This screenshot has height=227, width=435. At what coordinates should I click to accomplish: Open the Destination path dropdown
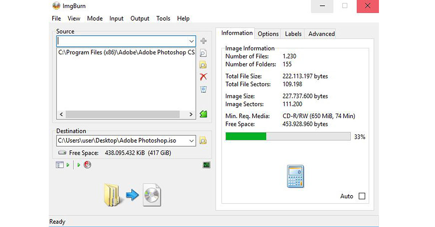(x=191, y=140)
